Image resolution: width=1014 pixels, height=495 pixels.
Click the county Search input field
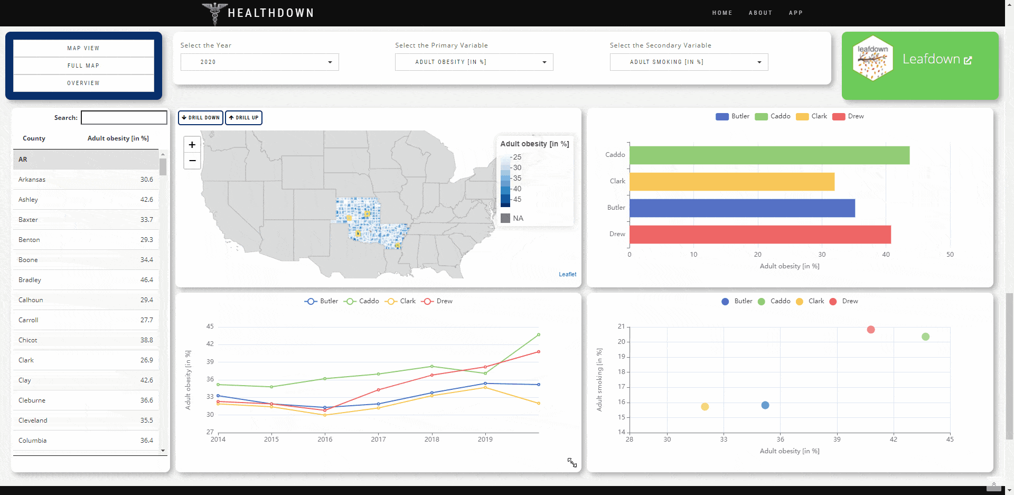[124, 118]
